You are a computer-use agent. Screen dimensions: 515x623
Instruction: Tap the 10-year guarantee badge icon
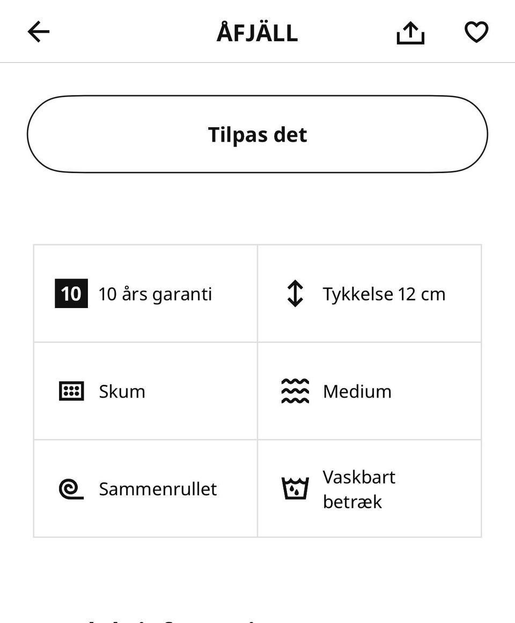coord(71,294)
